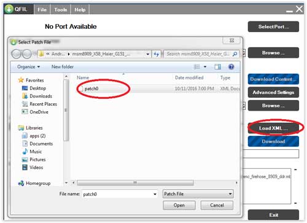
Task: Change the file view layout icon
Action: pyautogui.click(x=196, y=67)
